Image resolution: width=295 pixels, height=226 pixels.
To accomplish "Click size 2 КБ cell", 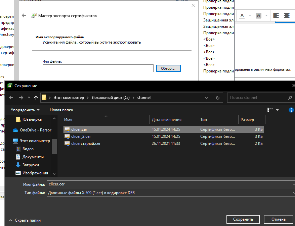I will (x=259, y=144).
